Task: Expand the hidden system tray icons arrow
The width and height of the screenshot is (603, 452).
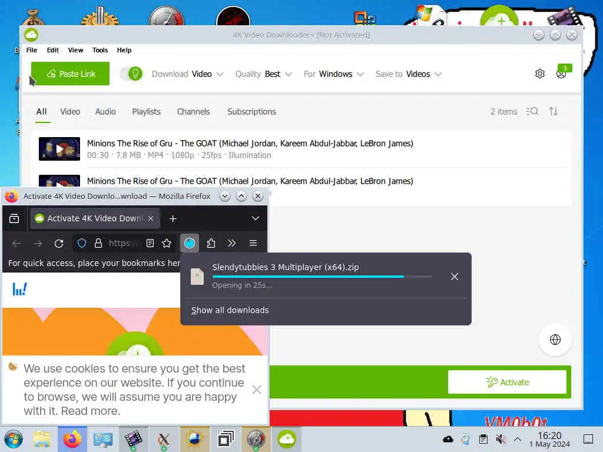Action: pyautogui.click(x=518, y=439)
